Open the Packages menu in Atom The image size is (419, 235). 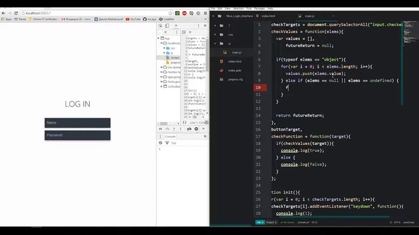(x=259, y=8)
